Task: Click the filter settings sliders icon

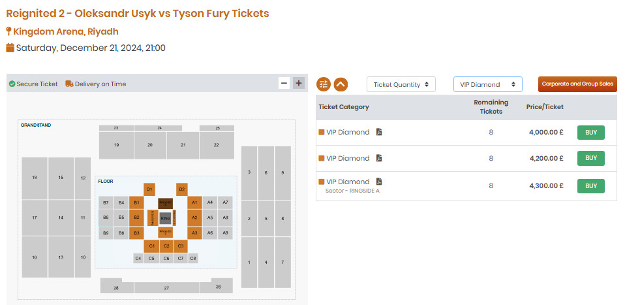Action: pyautogui.click(x=324, y=84)
